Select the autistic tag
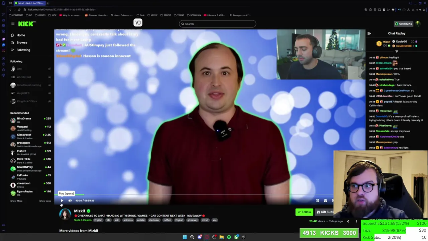The height and width of the screenshot is (241, 428). (x=141, y=220)
